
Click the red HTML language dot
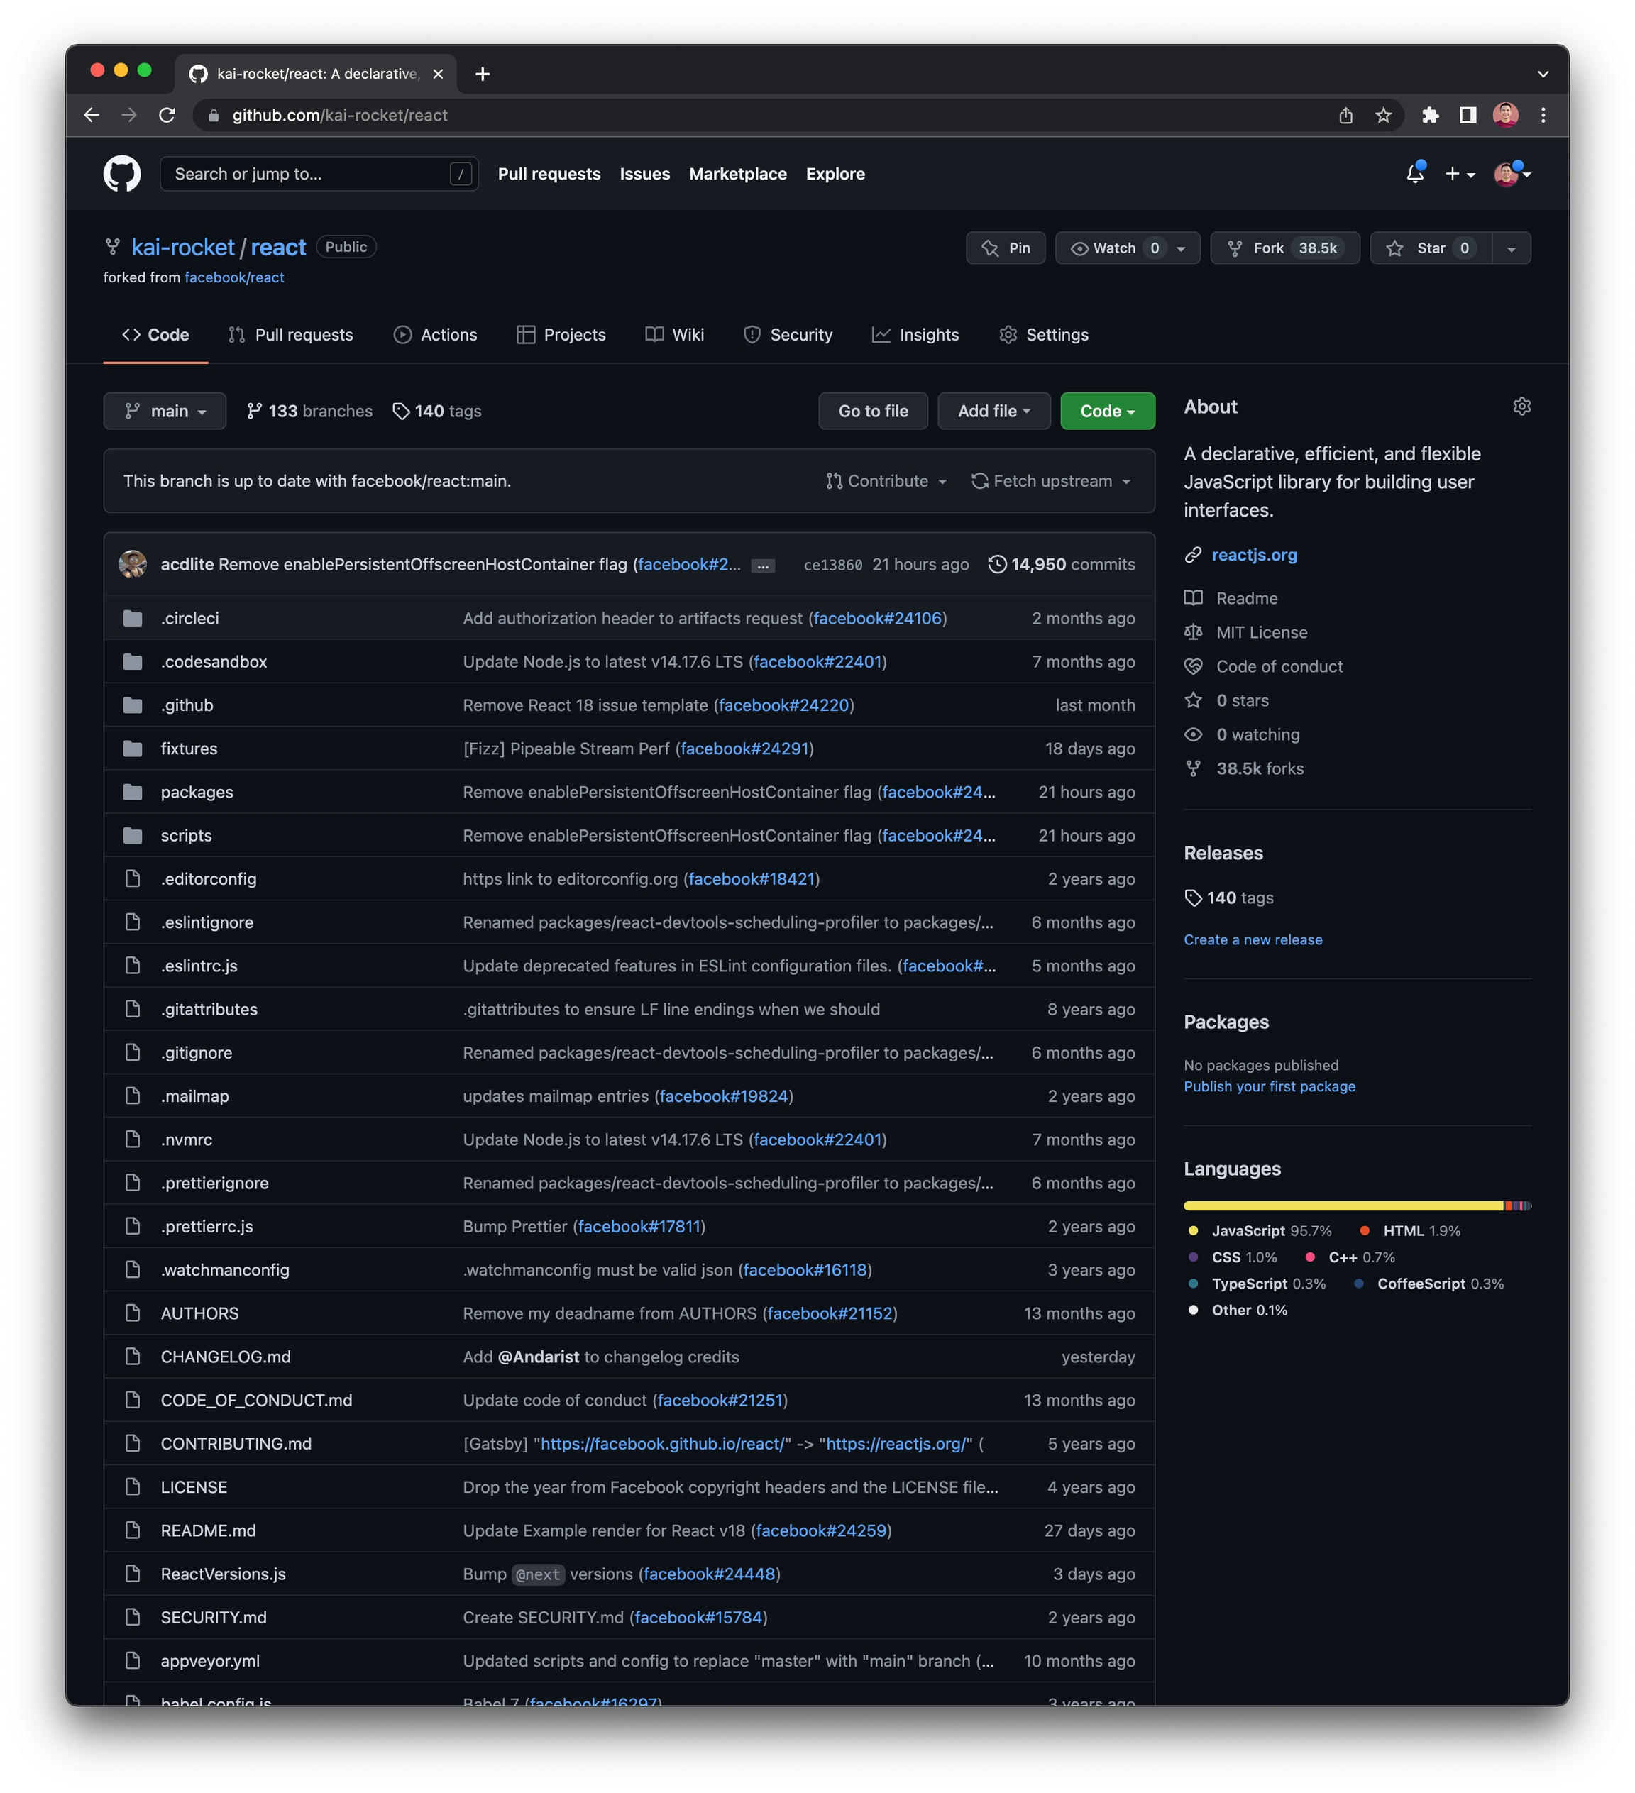(x=1364, y=1231)
